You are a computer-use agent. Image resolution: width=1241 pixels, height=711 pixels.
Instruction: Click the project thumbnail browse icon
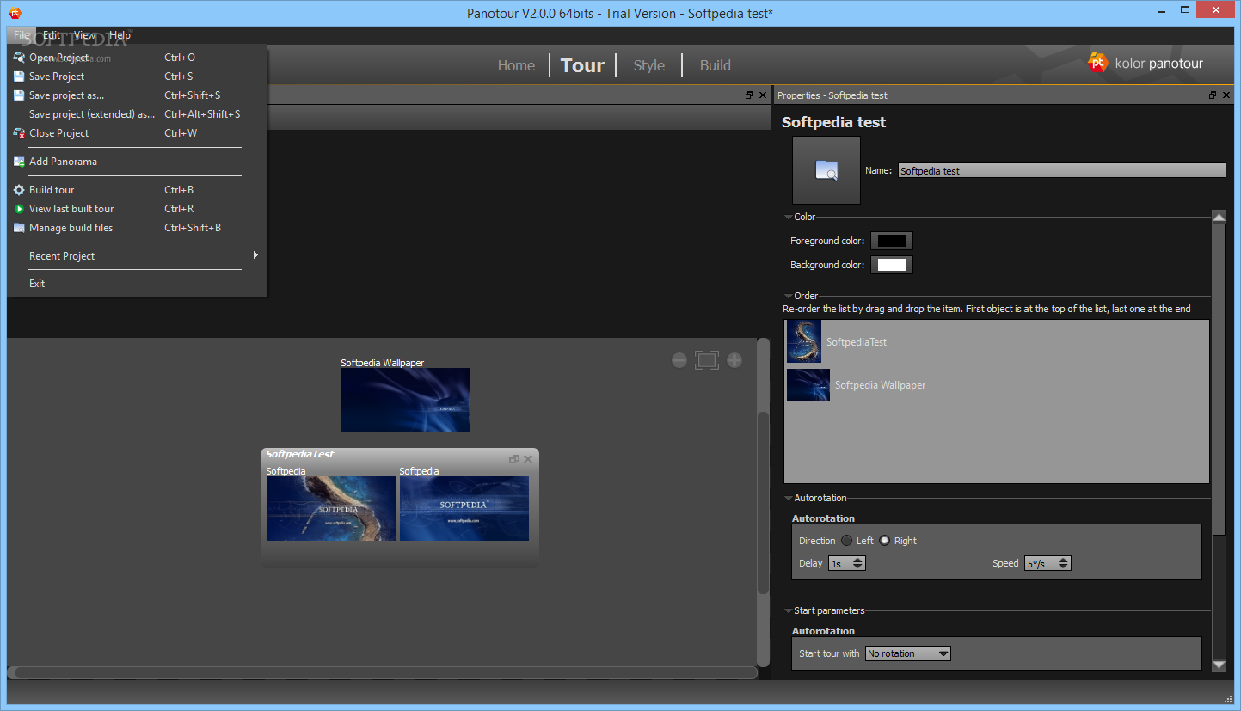pyautogui.click(x=826, y=170)
